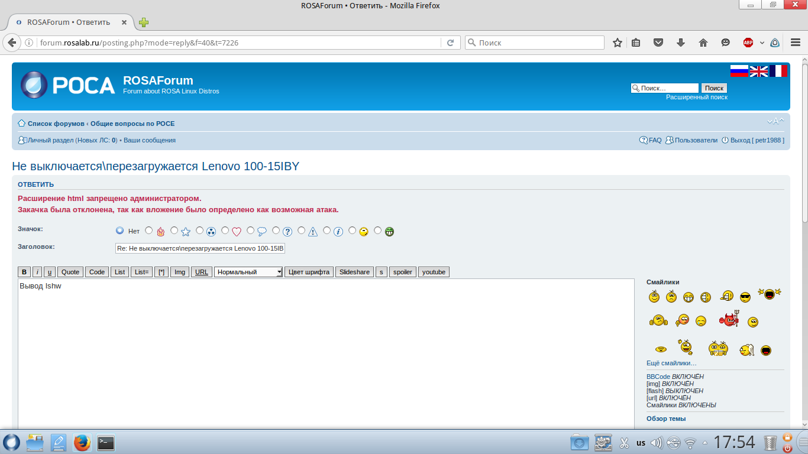Open Firefox downloads arrow

[681, 43]
